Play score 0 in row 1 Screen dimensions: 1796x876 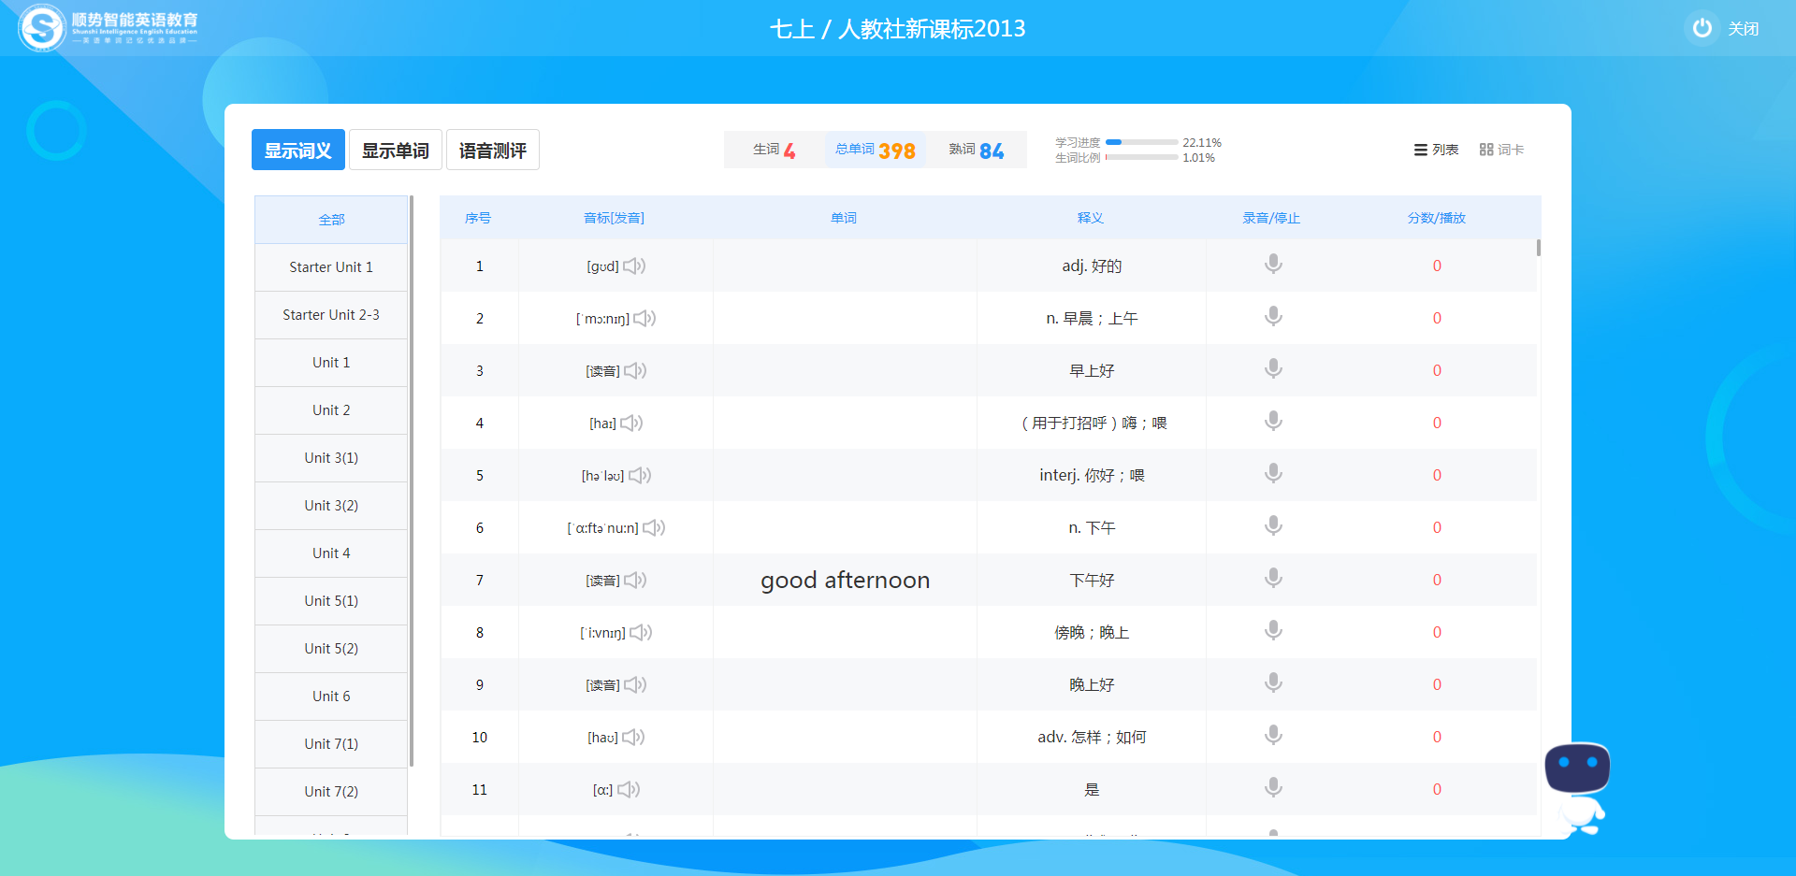tap(1437, 266)
